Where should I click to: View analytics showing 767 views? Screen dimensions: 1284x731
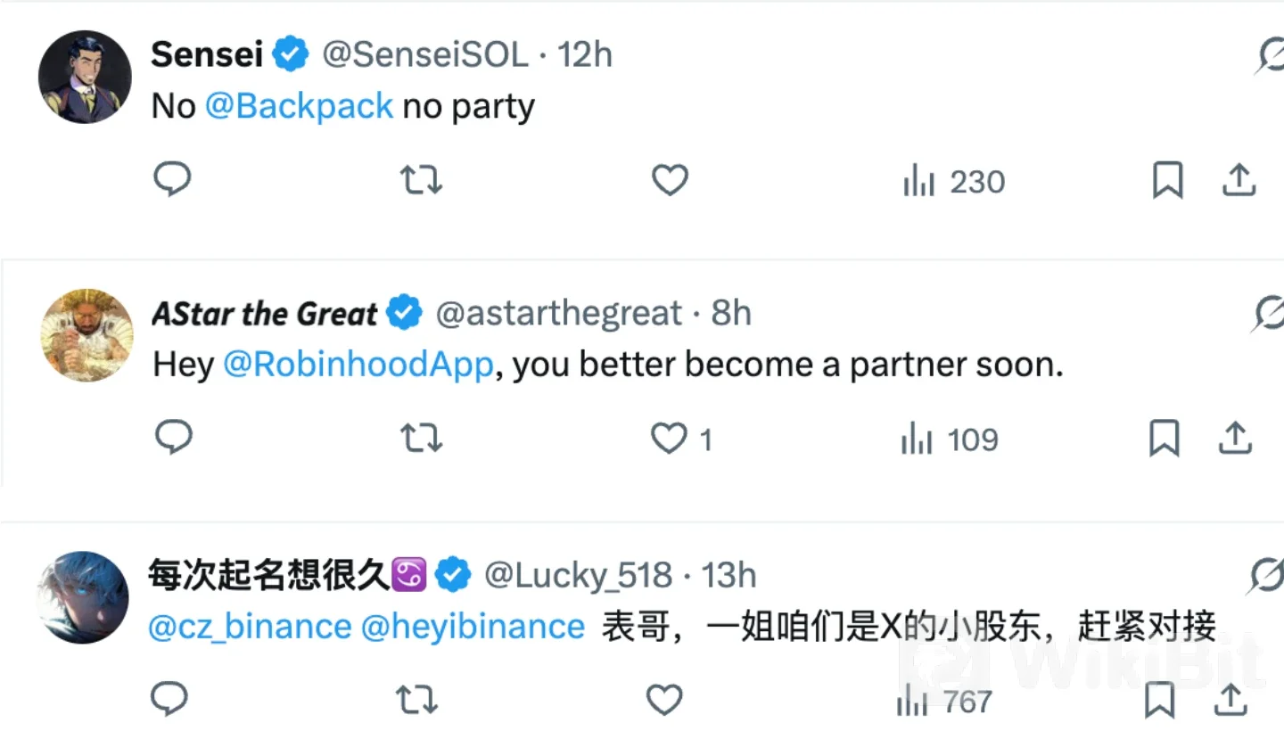[943, 702]
